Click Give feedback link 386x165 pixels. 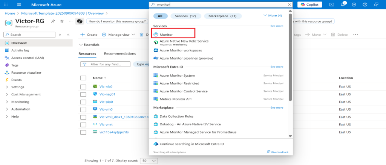(277, 152)
